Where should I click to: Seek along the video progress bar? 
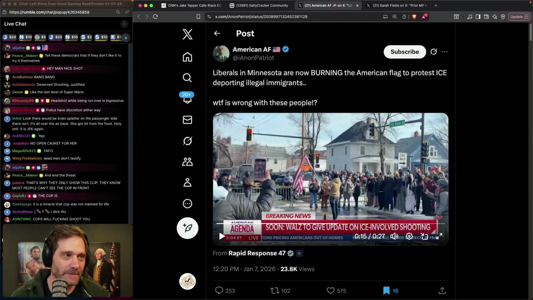(331, 224)
